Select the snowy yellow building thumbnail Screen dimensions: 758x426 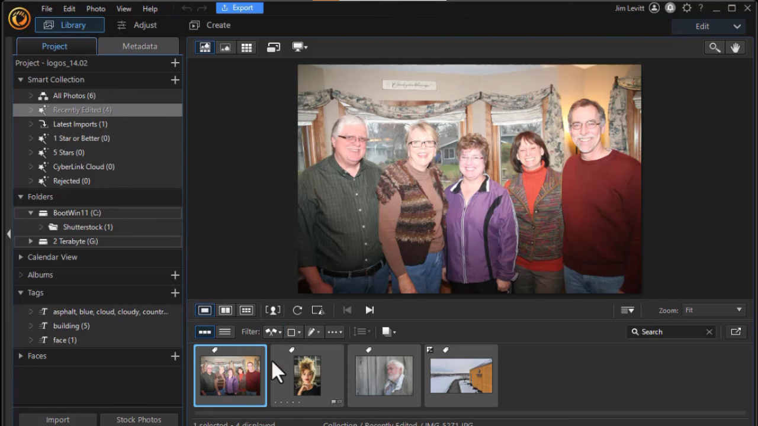click(x=461, y=376)
